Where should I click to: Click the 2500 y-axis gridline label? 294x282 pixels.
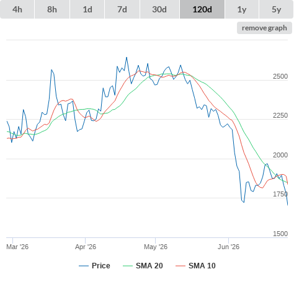(x=280, y=76)
